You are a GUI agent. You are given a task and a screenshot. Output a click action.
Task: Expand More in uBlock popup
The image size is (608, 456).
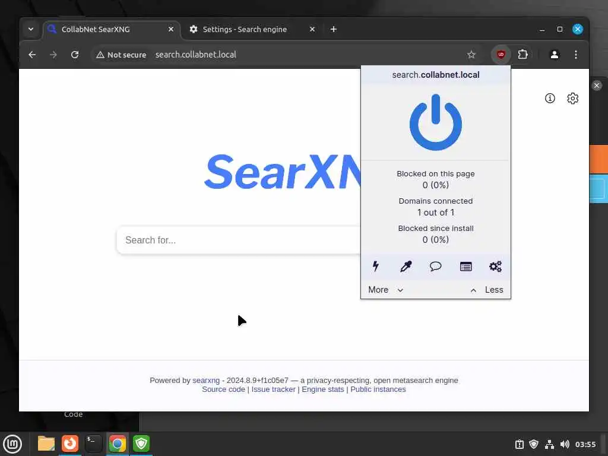tap(386, 290)
